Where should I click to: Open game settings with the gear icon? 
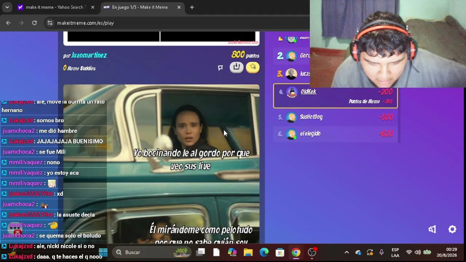pos(452,229)
